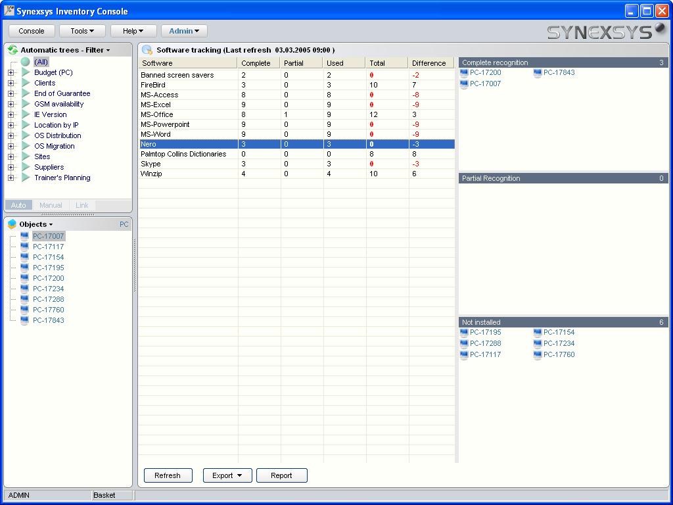
Task: Click the Basket status bar entry
Action: 112,495
